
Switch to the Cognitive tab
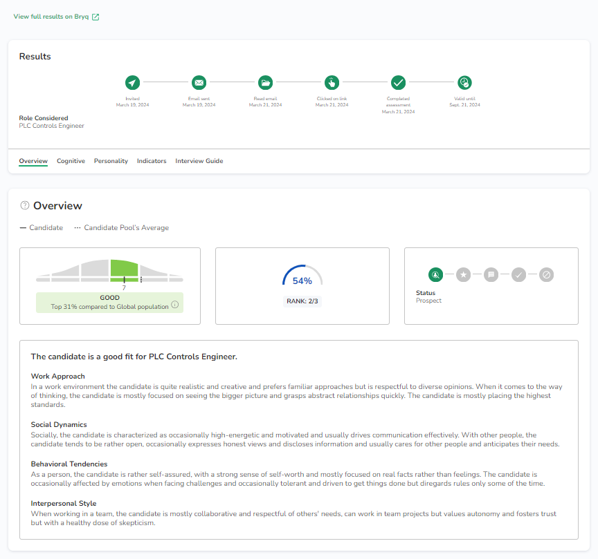pos(71,161)
